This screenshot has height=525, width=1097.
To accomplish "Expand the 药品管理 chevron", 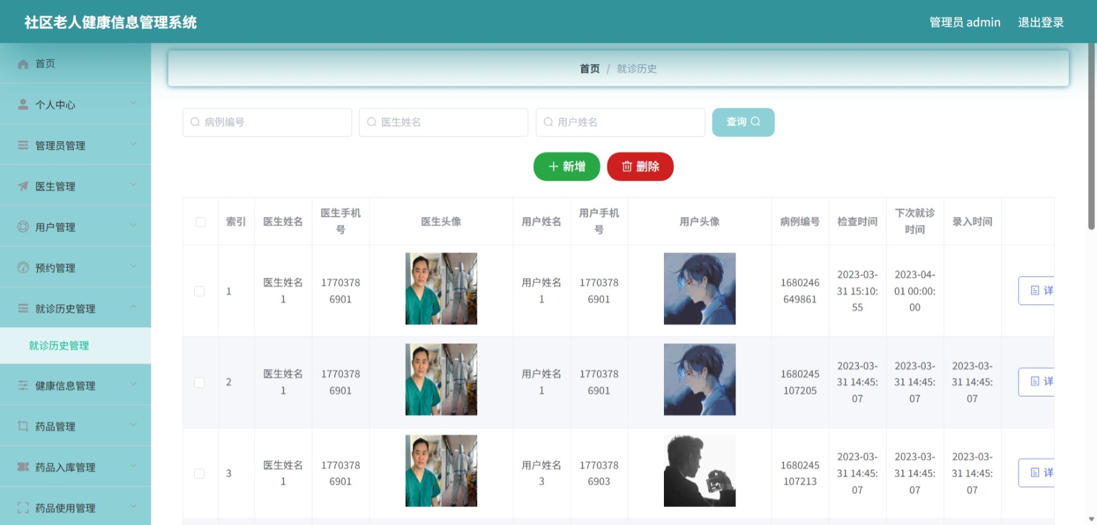I will [133, 425].
